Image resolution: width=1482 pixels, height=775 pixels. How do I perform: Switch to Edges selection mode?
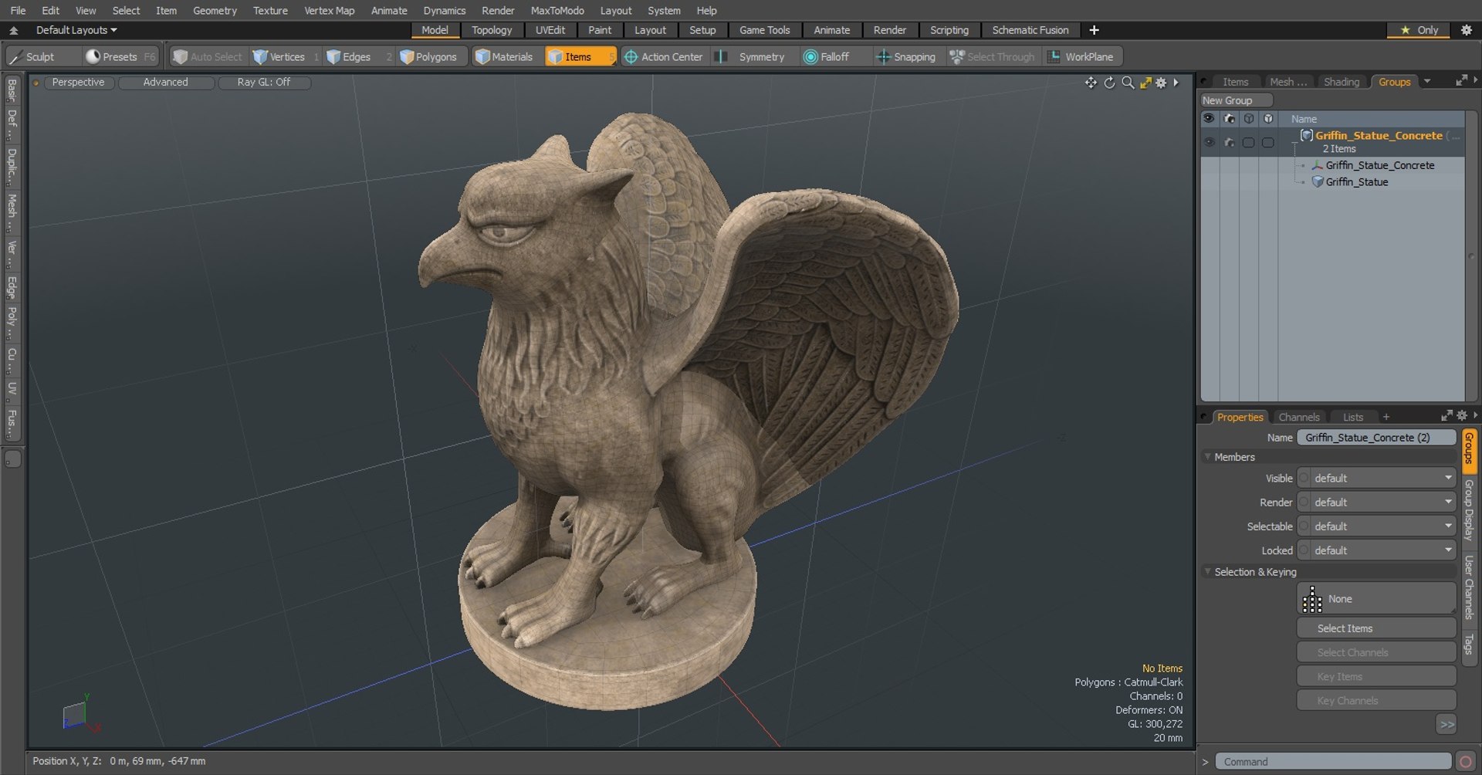pyautogui.click(x=357, y=56)
